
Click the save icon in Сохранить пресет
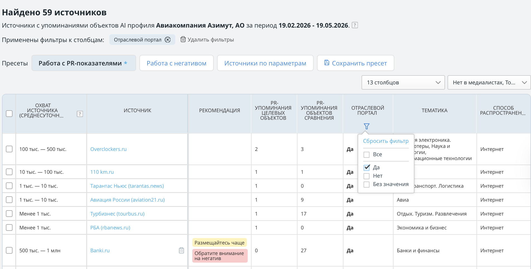tap(327, 63)
